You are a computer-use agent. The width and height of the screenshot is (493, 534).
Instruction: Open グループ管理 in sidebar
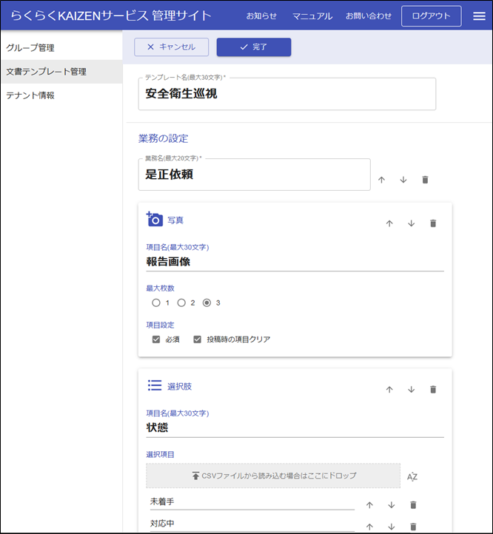(x=30, y=48)
